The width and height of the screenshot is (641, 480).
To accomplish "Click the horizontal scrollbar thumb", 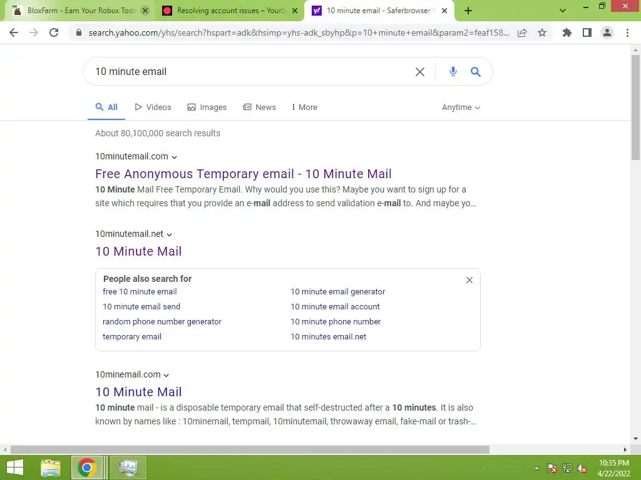I will 250,450.
